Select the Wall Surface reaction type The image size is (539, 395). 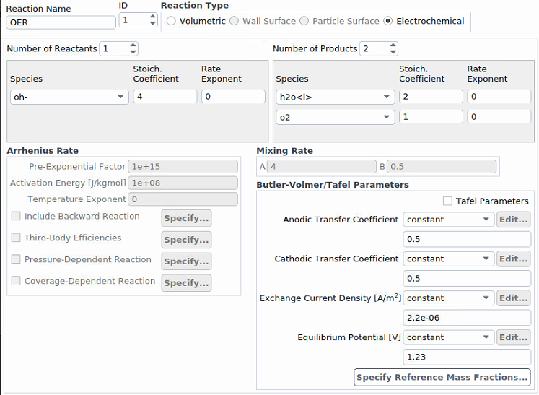tap(234, 21)
